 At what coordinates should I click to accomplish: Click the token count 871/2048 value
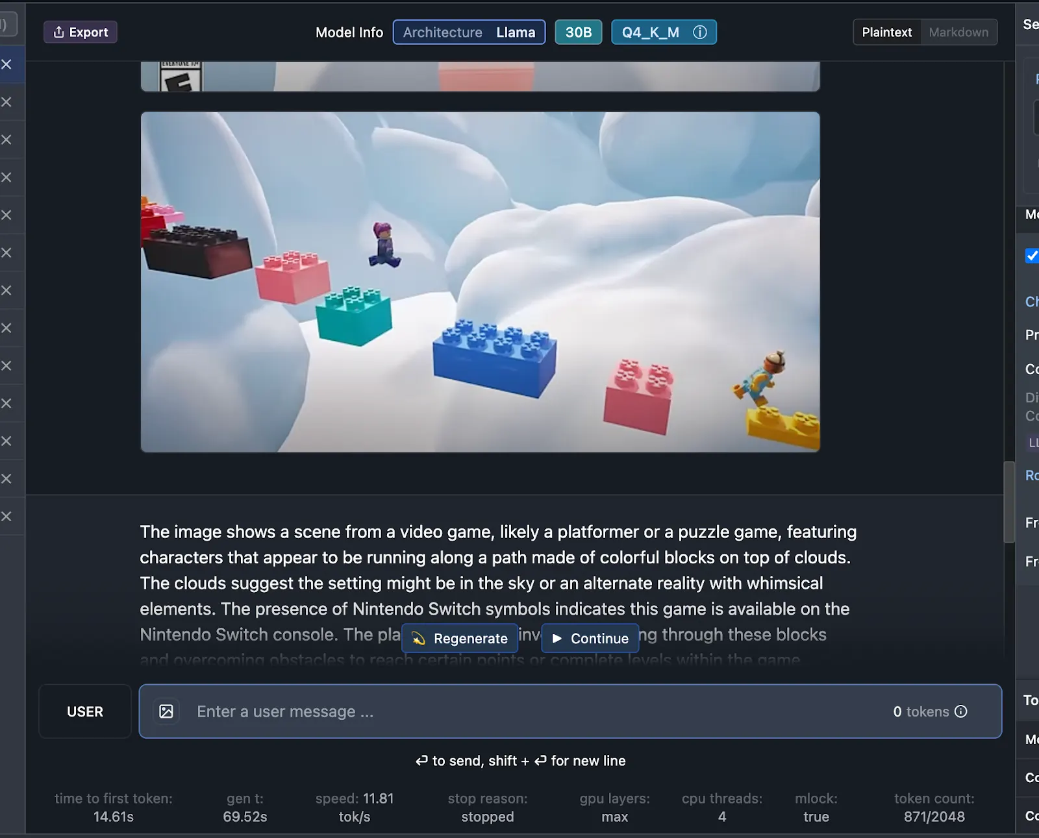pos(934,817)
